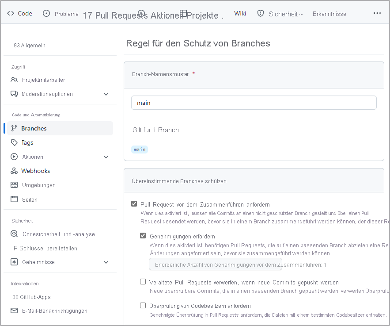Open E-Mail-Benachrichtigungen settings
Image resolution: width=390 pixels, height=326 pixels.
click(x=55, y=311)
